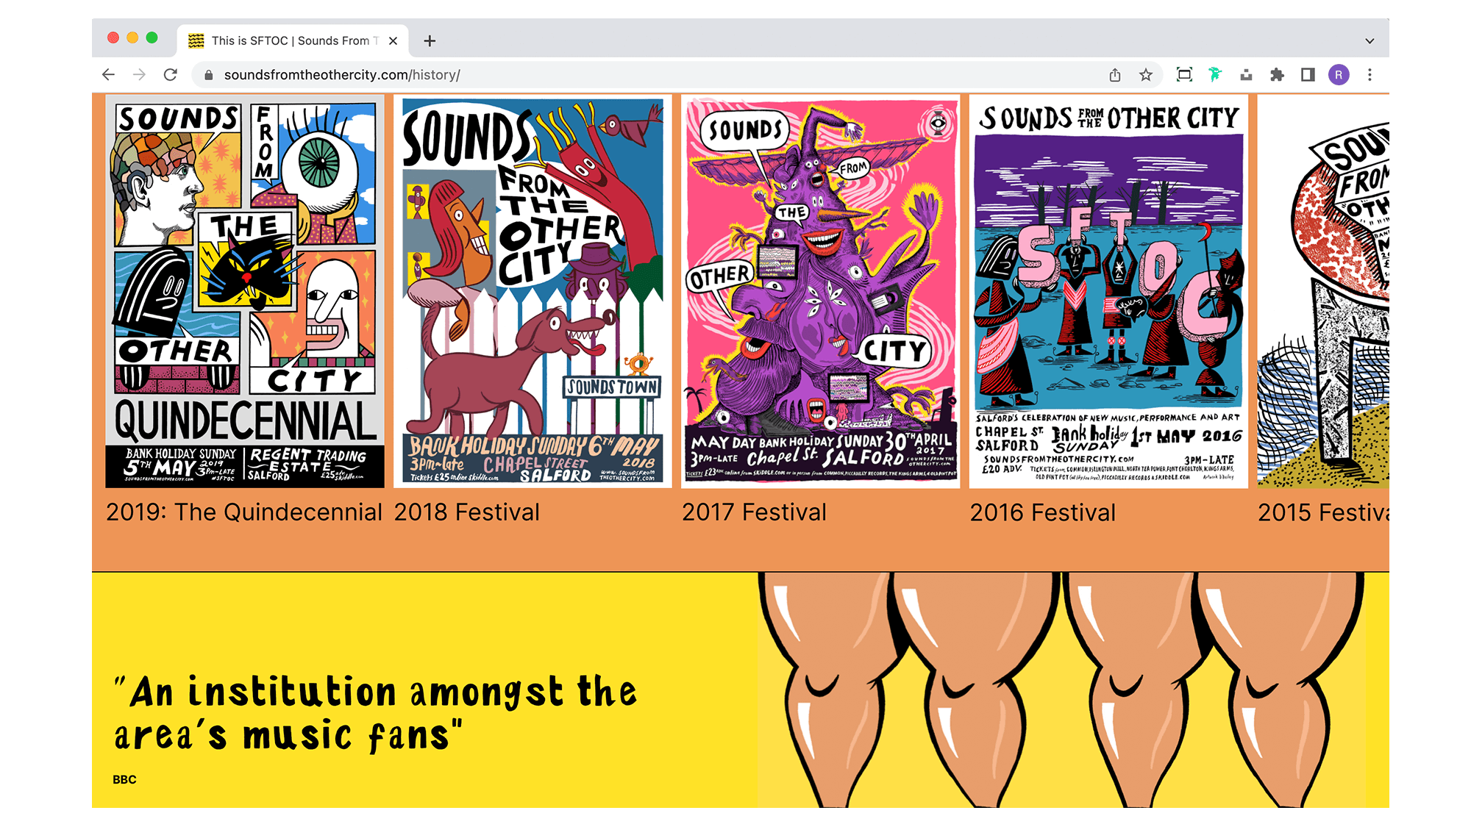This screenshot has height=827, width=1471.
Task: Click the green bird extension icon
Action: pyautogui.click(x=1215, y=75)
